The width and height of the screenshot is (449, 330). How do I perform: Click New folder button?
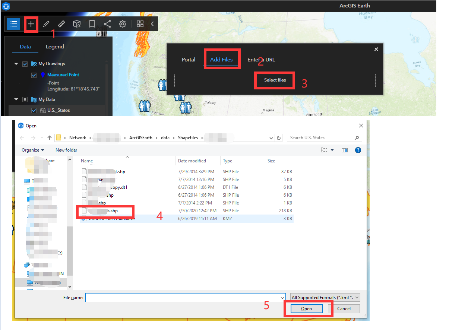click(66, 150)
